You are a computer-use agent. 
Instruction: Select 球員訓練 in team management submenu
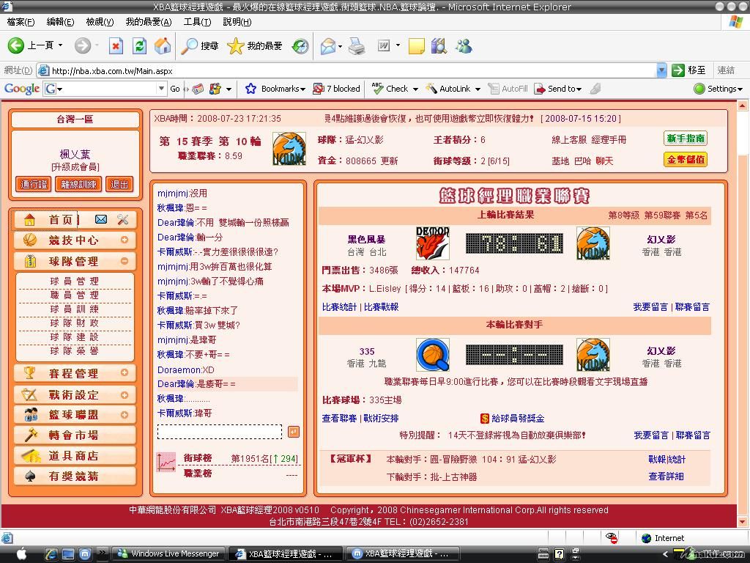(x=74, y=309)
